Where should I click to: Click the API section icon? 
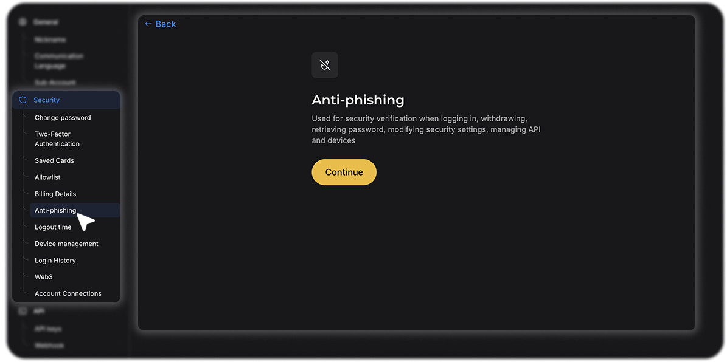pos(23,311)
